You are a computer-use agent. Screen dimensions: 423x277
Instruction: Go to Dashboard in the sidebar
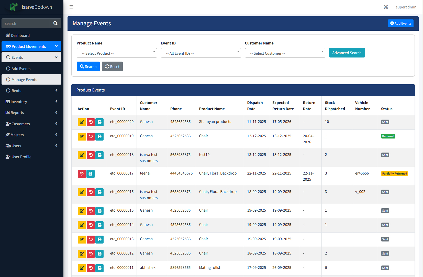coord(31,35)
